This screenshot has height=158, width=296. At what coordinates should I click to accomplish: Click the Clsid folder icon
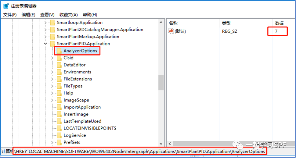point(59,58)
